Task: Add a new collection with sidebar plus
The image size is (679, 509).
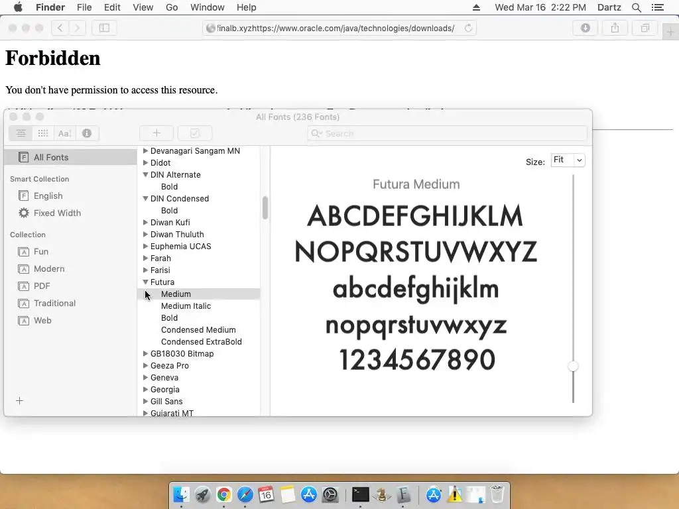Action: point(19,401)
